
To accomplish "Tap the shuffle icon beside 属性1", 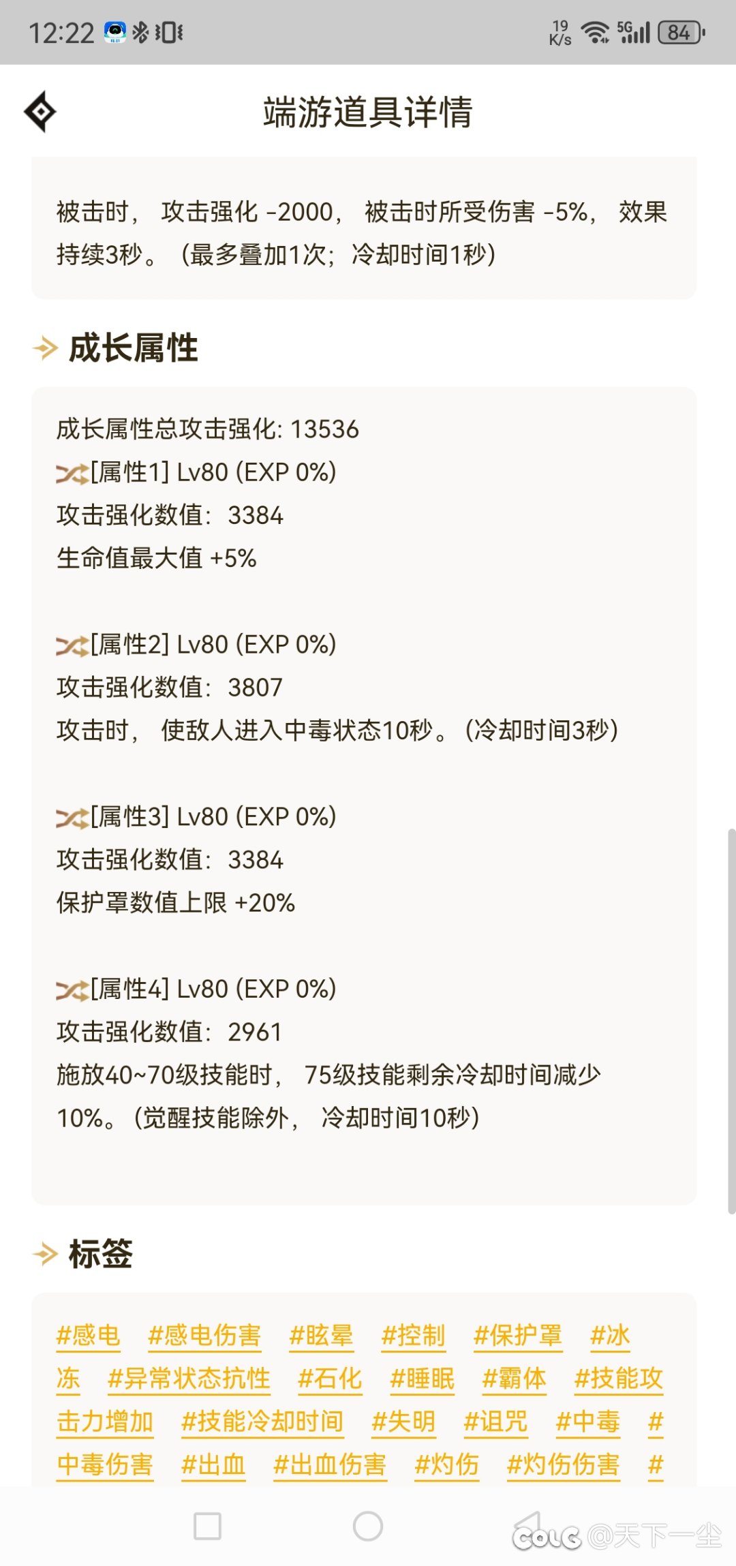I will pos(72,474).
